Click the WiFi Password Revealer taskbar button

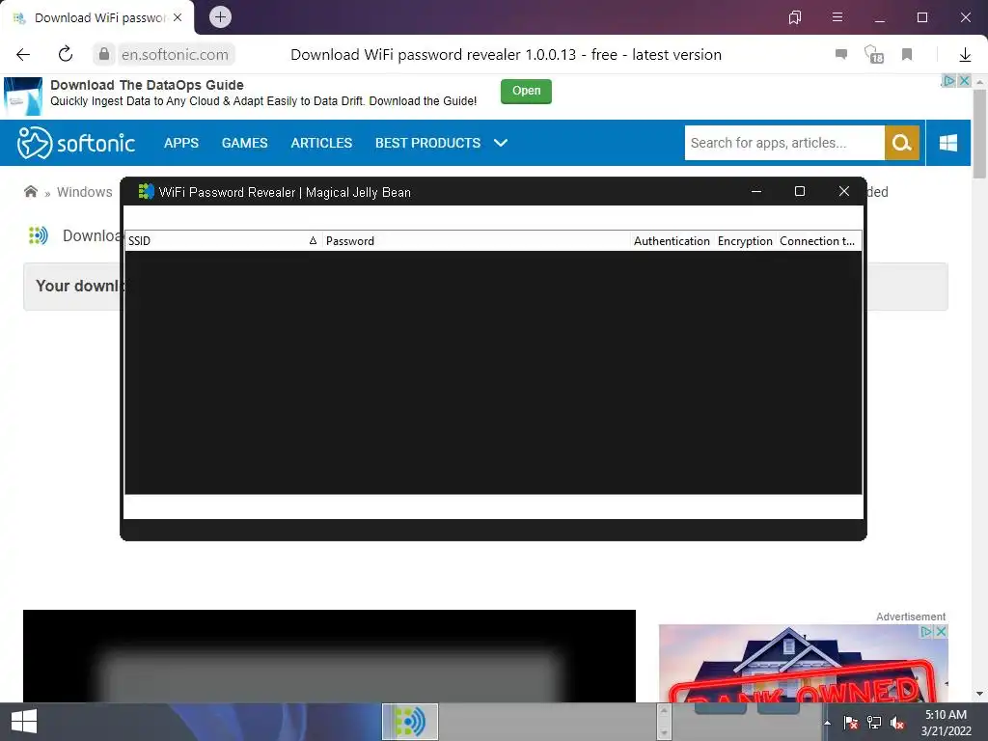(409, 722)
